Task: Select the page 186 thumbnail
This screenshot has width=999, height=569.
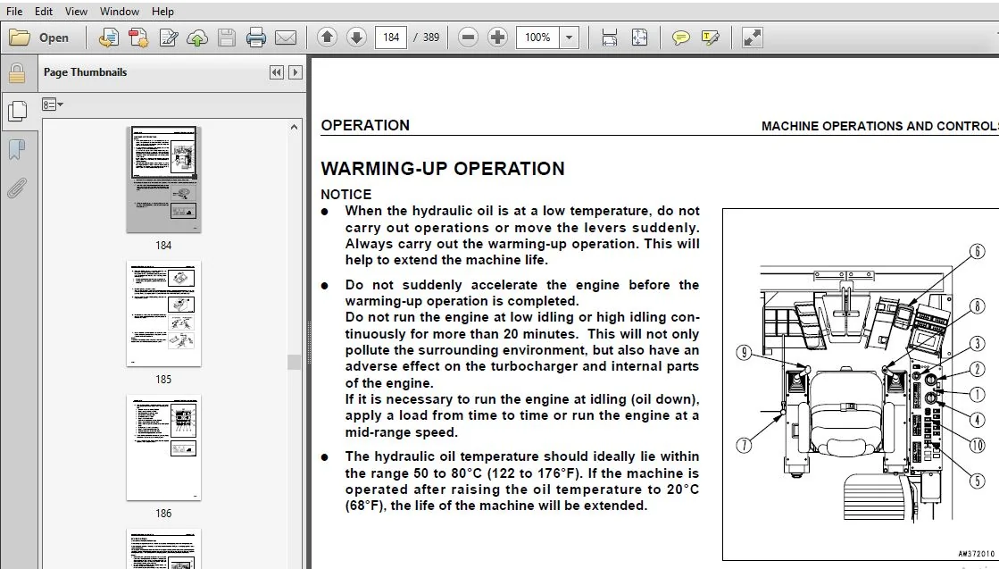Action: pyautogui.click(x=163, y=448)
